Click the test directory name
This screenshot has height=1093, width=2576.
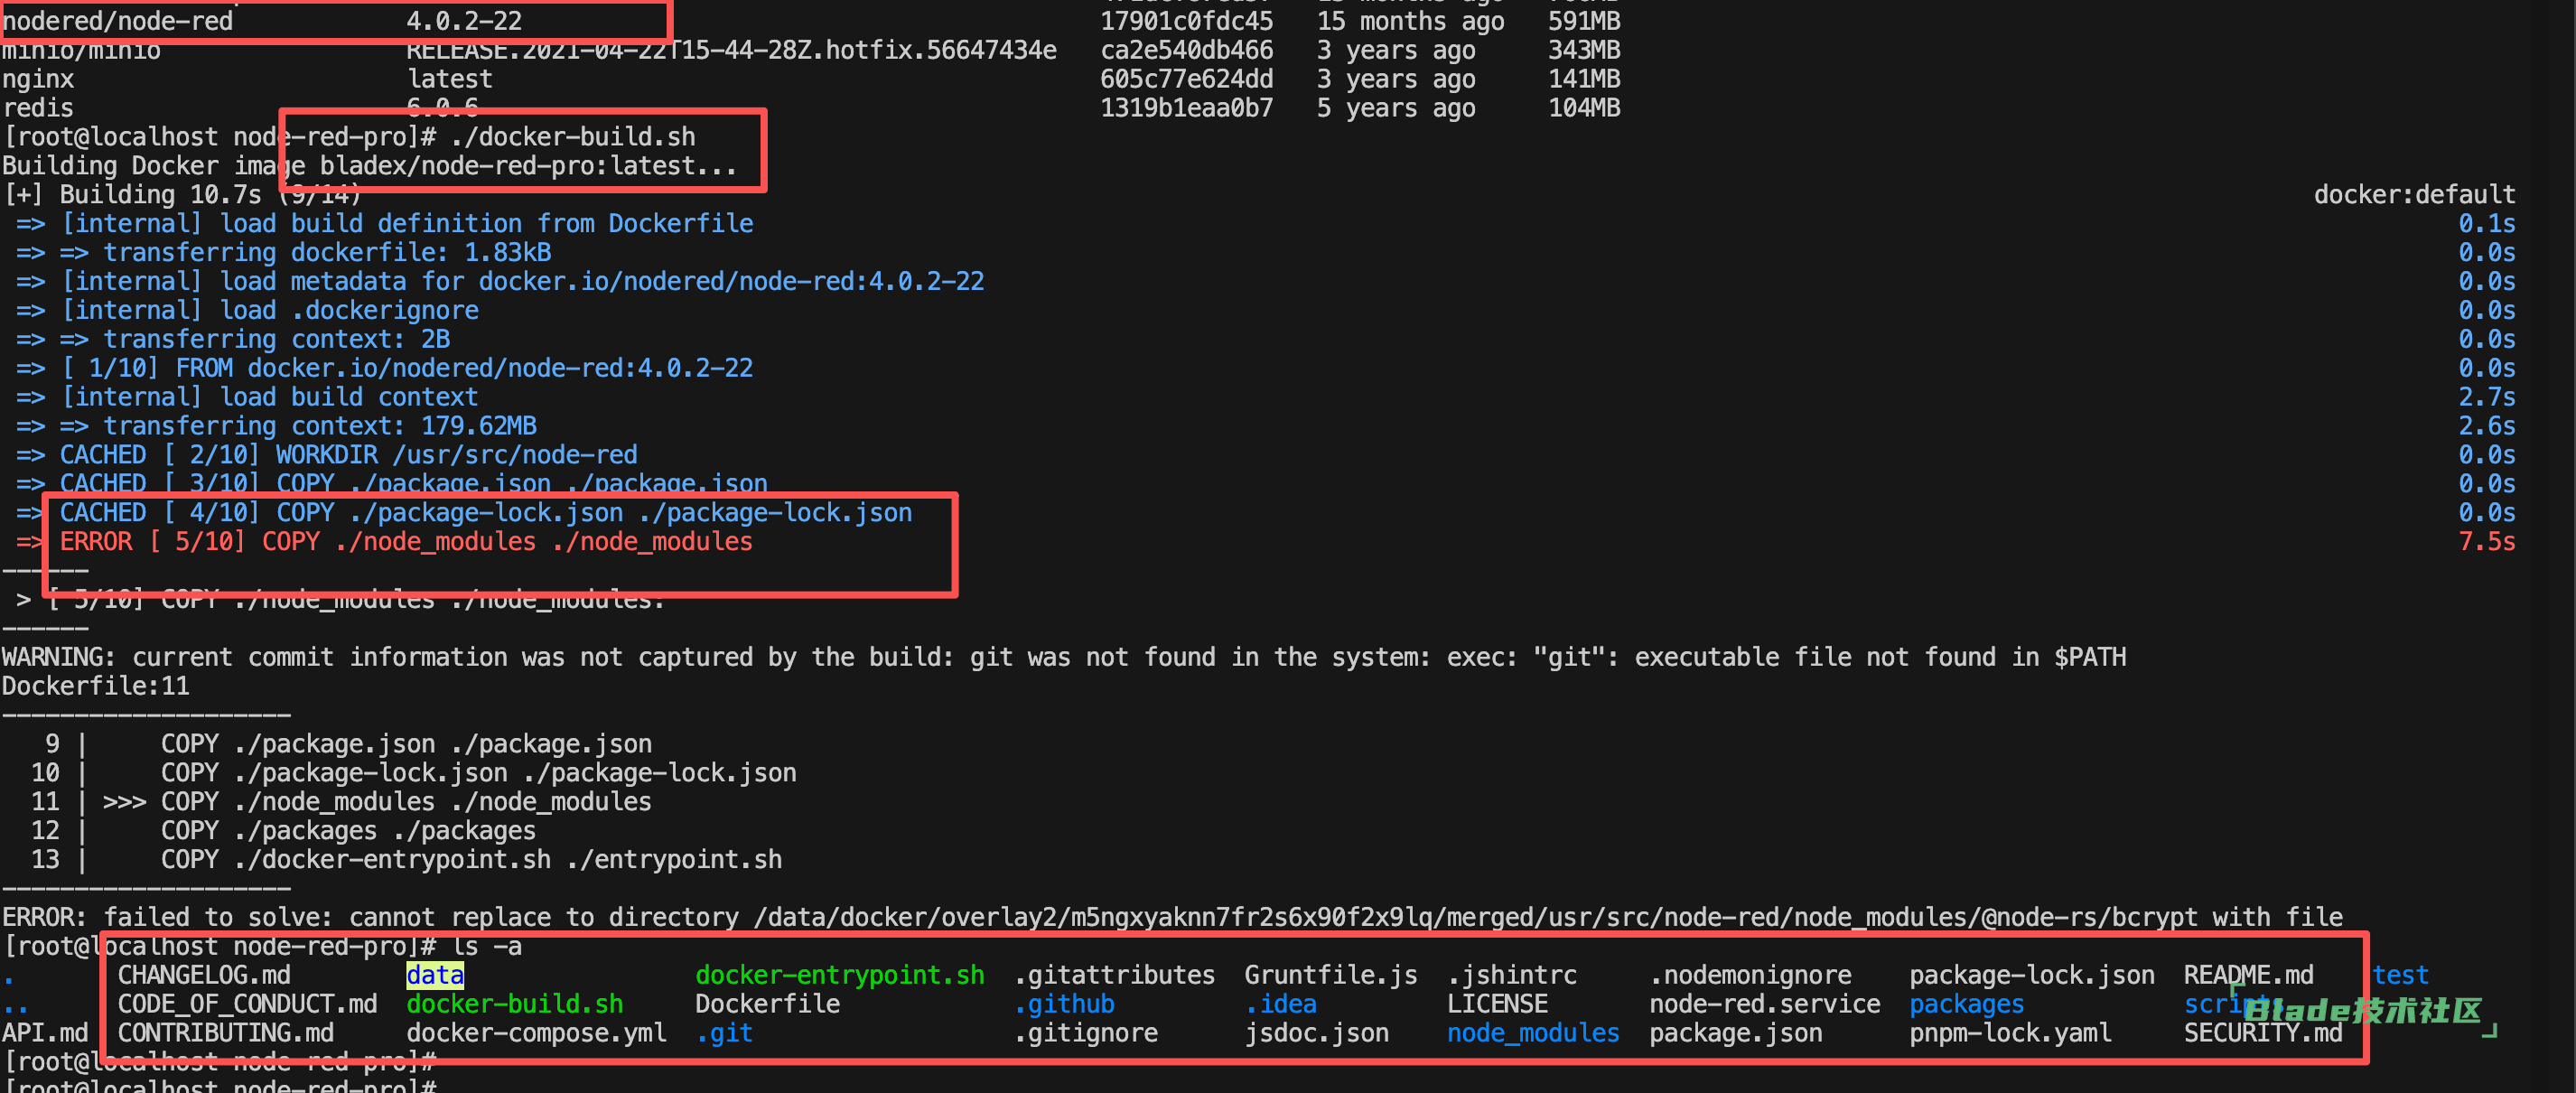pos(2399,975)
